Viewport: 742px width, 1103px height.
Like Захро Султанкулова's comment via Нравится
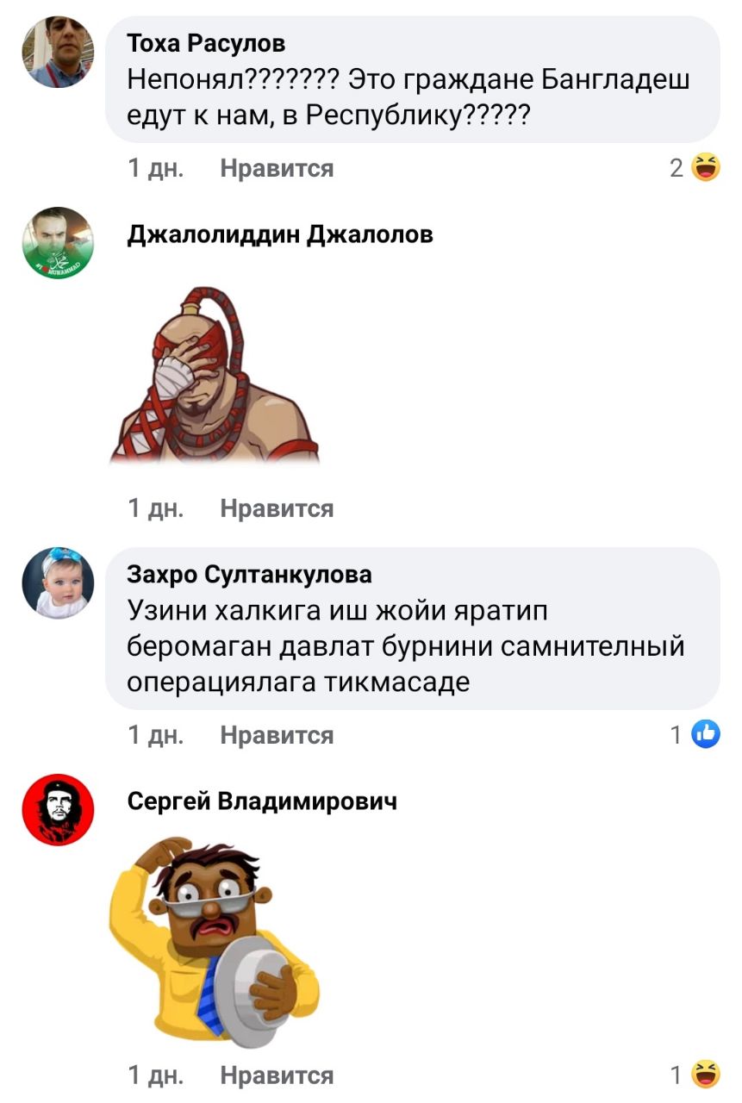pyautogui.click(x=277, y=735)
